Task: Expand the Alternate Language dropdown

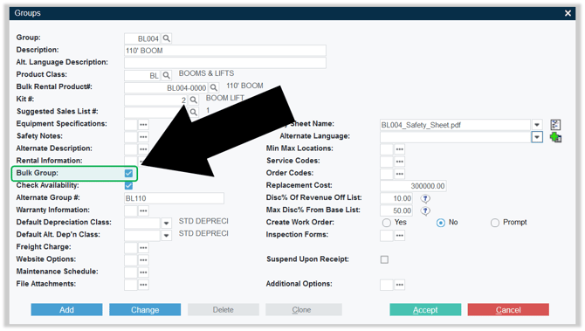Action: click(x=537, y=137)
